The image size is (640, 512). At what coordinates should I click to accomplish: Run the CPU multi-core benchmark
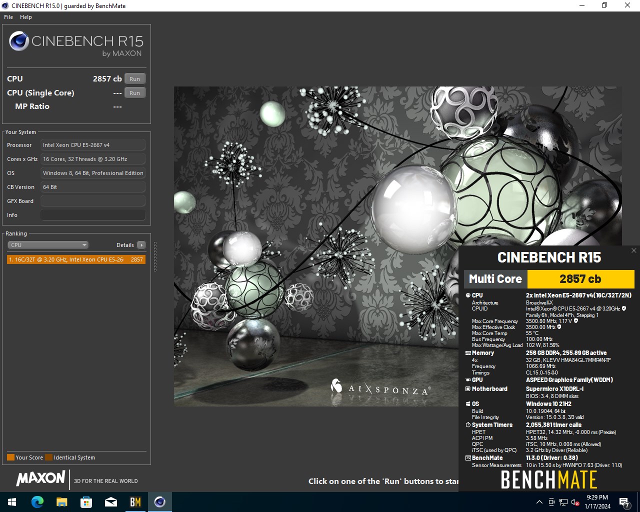(135, 79)
